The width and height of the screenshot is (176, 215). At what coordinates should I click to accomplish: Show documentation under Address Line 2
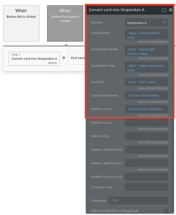[x=153, y=129]
